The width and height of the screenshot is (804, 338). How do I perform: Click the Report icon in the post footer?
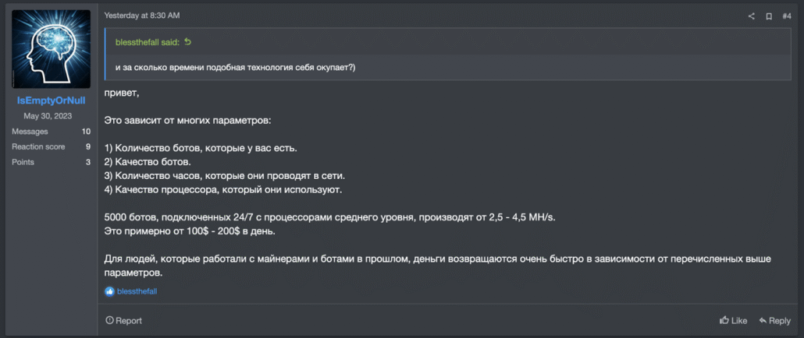click(110, 320)
